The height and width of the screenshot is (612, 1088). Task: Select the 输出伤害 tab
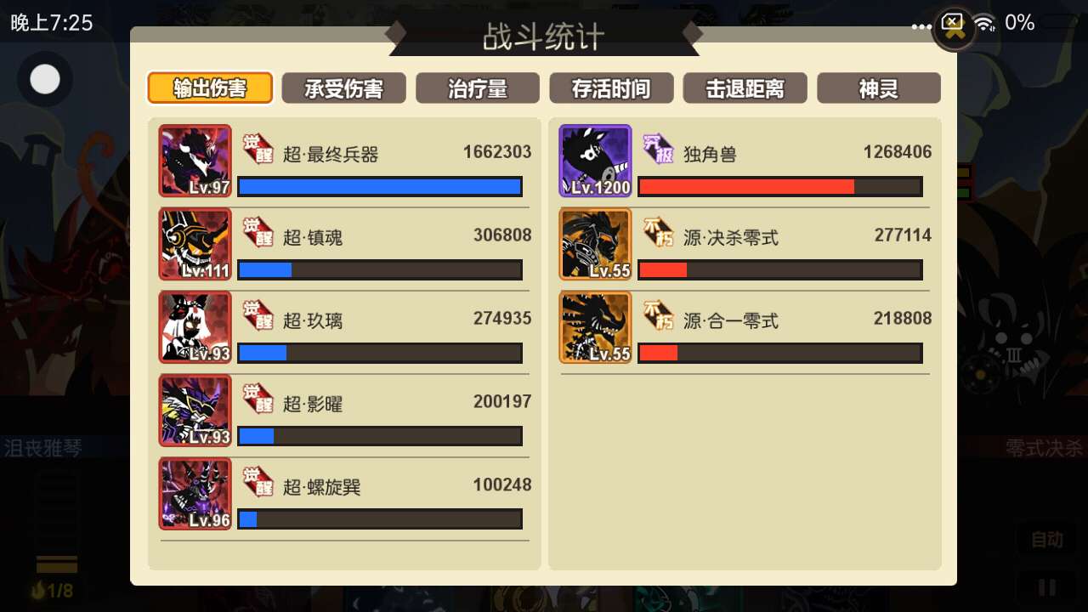pyautogui.click(x=210, y=88)
